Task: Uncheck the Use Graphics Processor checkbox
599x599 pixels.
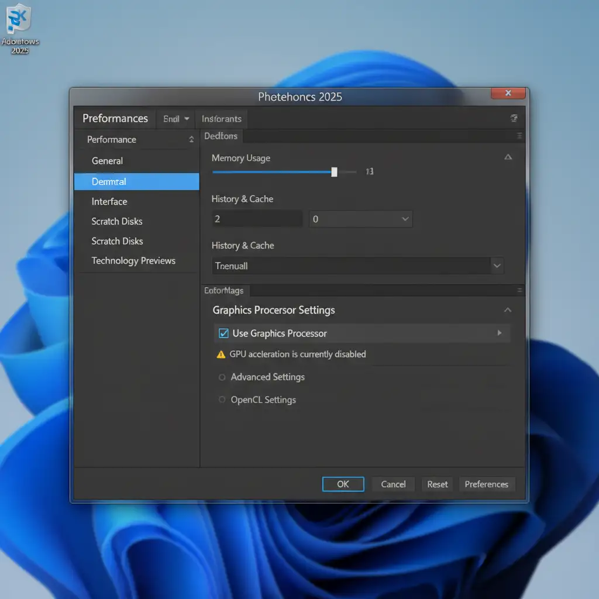Action: click(x=223, y=333)
